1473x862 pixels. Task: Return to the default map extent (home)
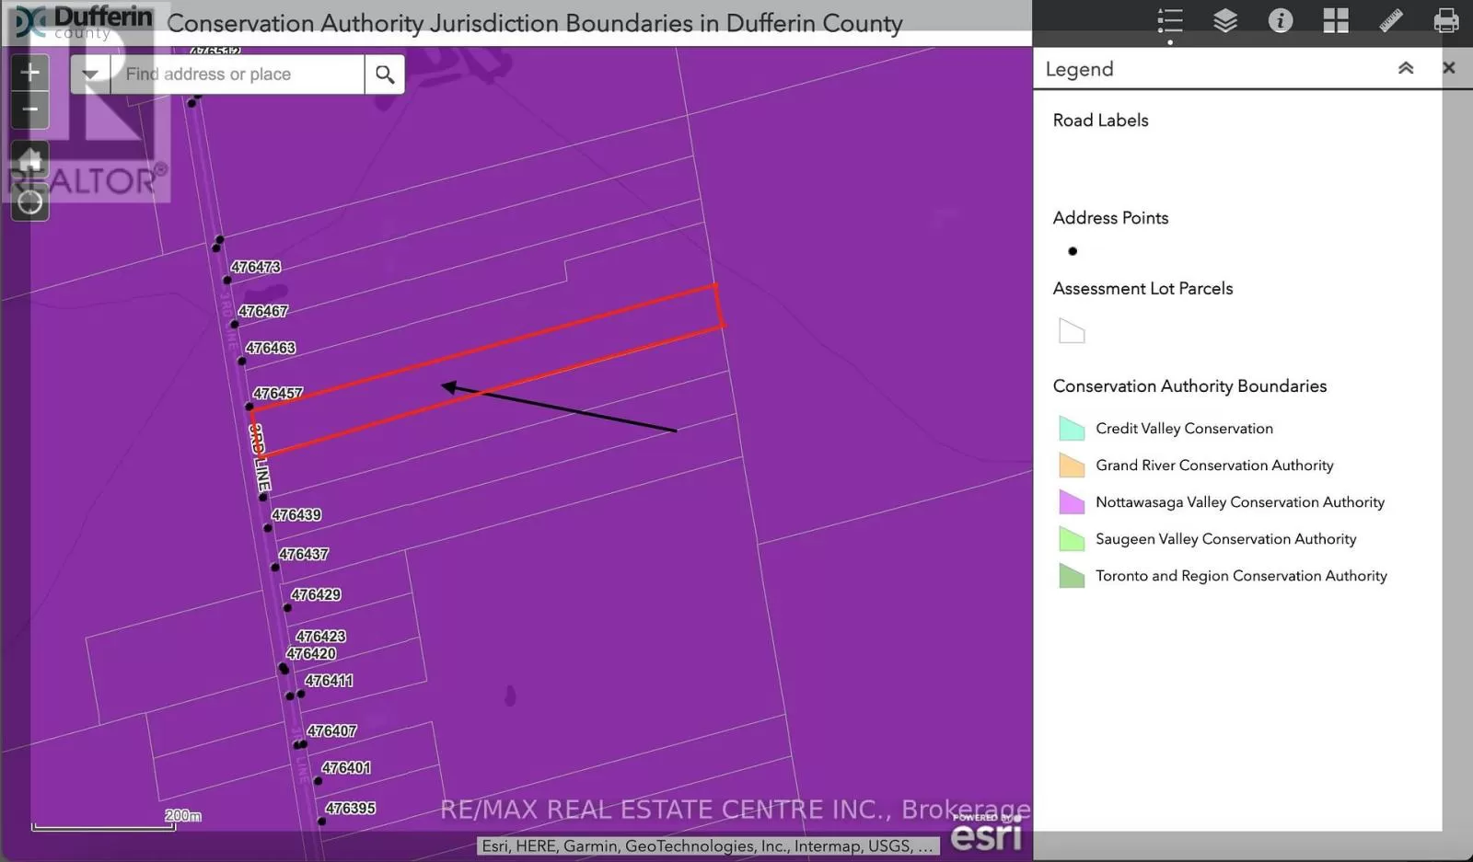pyautogui.click(x=29, y=160)
